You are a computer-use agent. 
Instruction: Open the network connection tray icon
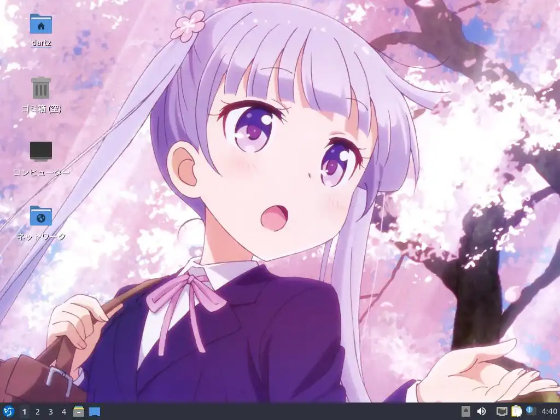[x=502, y=411]
